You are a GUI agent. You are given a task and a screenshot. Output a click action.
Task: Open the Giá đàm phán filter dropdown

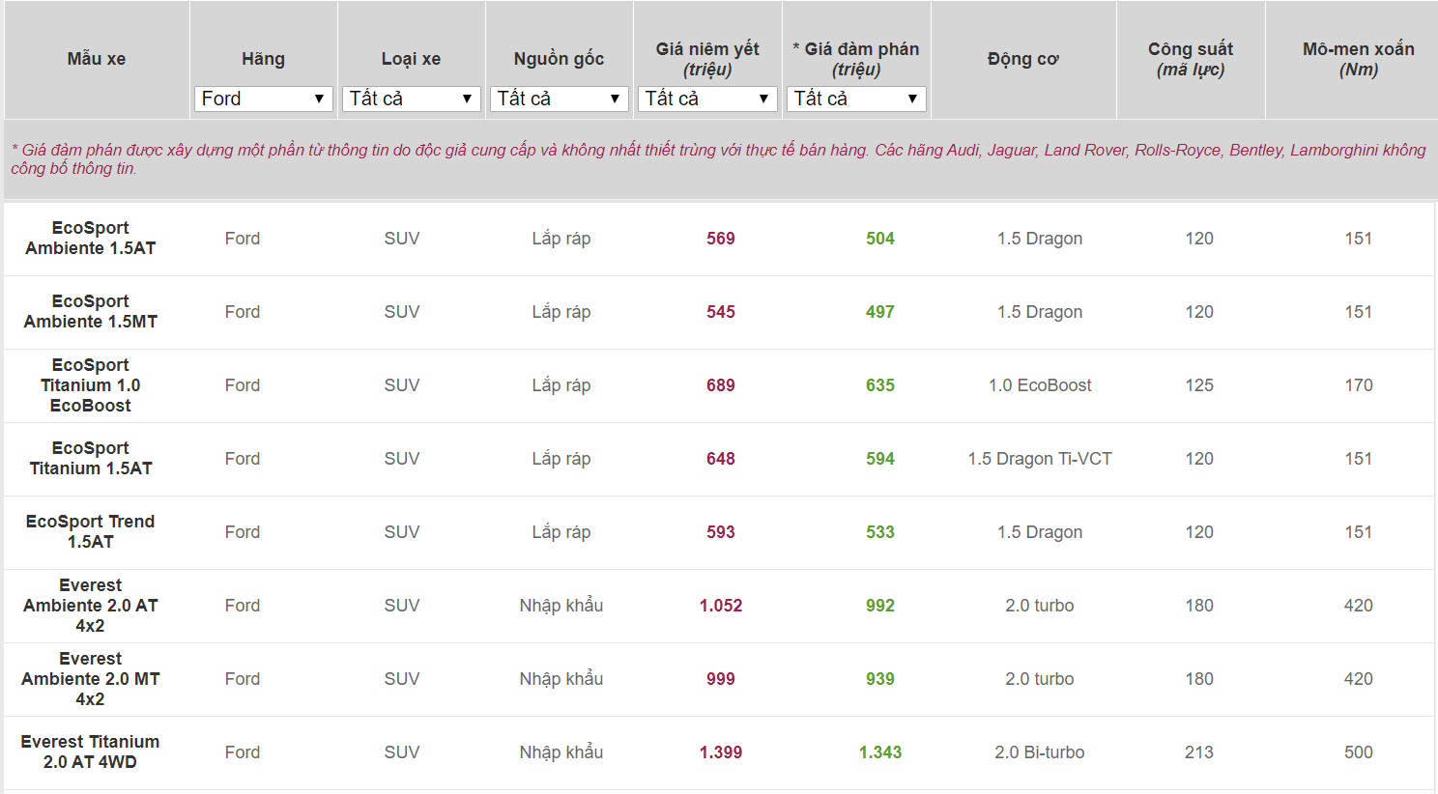pyautogui.click(x=856, y=99)
